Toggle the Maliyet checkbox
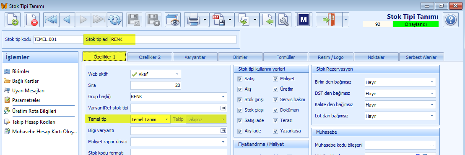 (275, 79)
